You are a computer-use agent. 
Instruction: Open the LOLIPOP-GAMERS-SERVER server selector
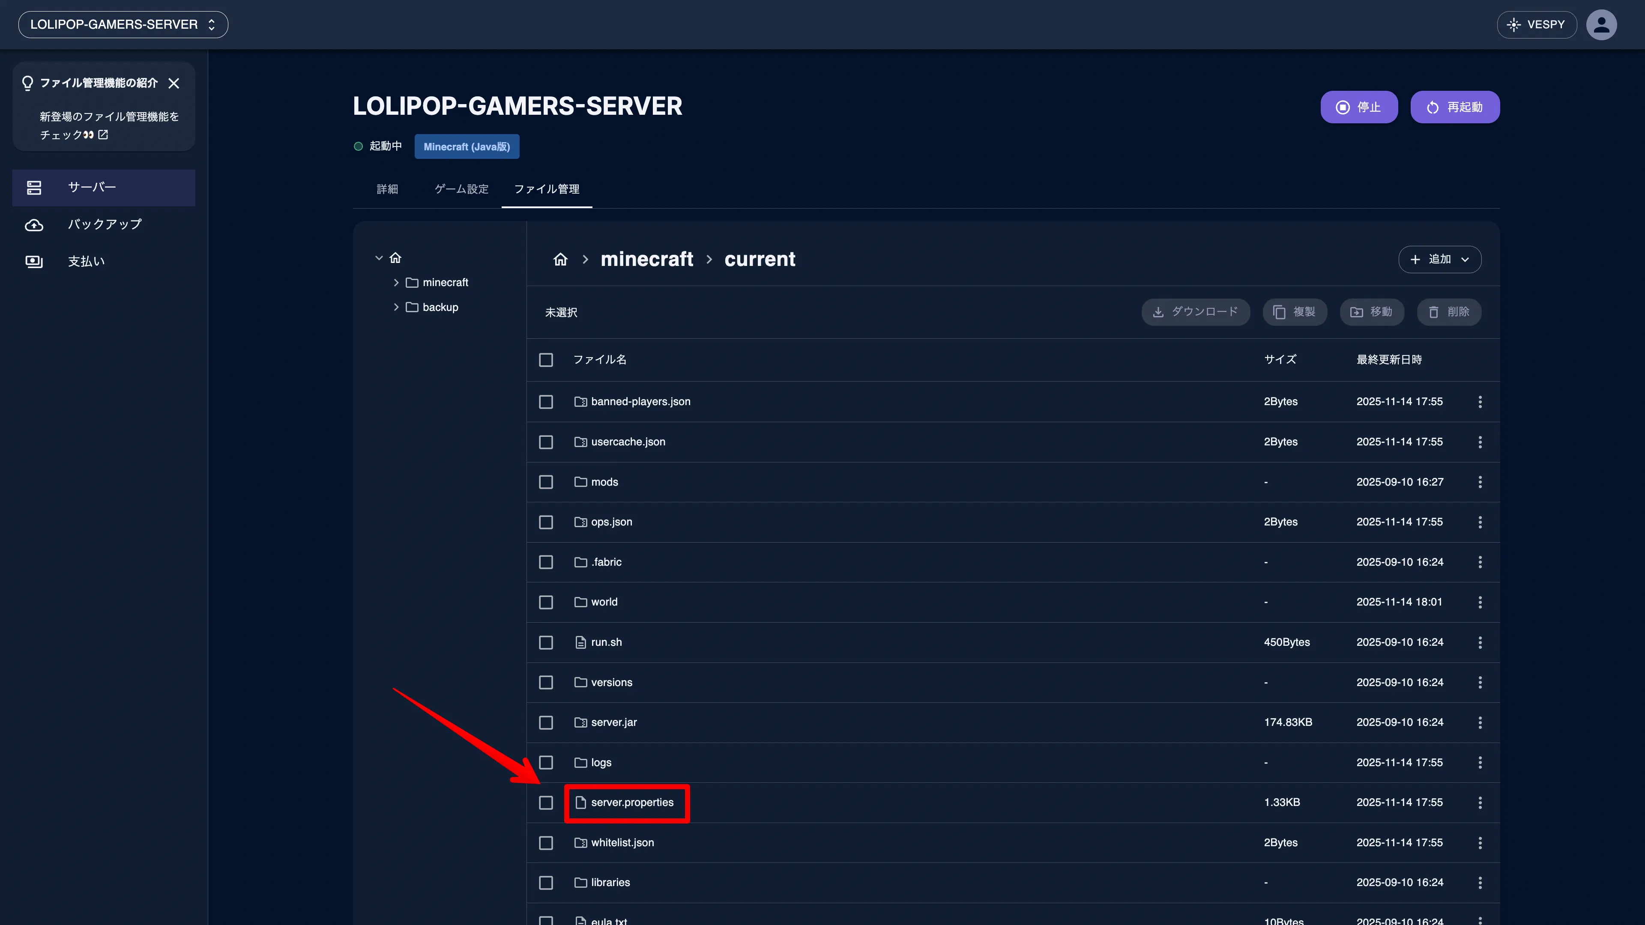tap(123, 24)
